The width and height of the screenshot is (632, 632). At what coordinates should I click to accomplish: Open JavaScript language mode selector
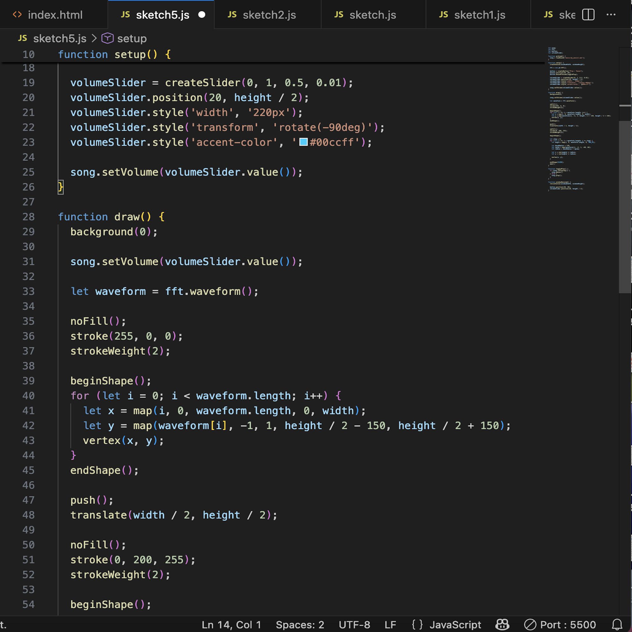tap(455, 624)
